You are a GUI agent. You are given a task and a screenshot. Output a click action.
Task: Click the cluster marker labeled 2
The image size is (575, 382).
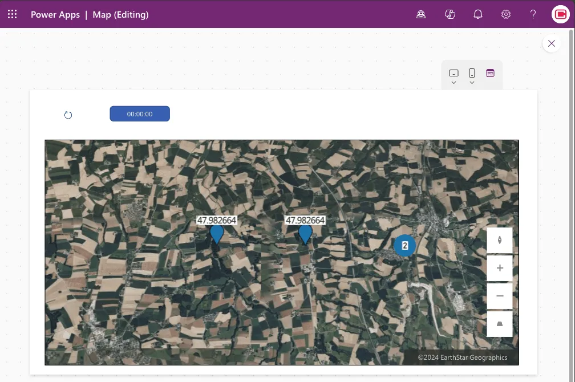404,246
